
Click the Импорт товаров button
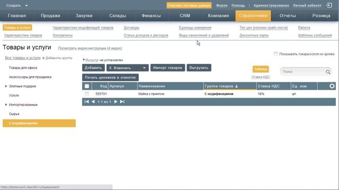(167, 68)
